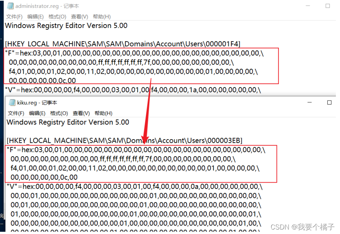Image resolution: width=340 pixels, height=234 pixels.
Task: Click kiku.reg line starting 00,00,01,00
Action: [x=136, y=196]
